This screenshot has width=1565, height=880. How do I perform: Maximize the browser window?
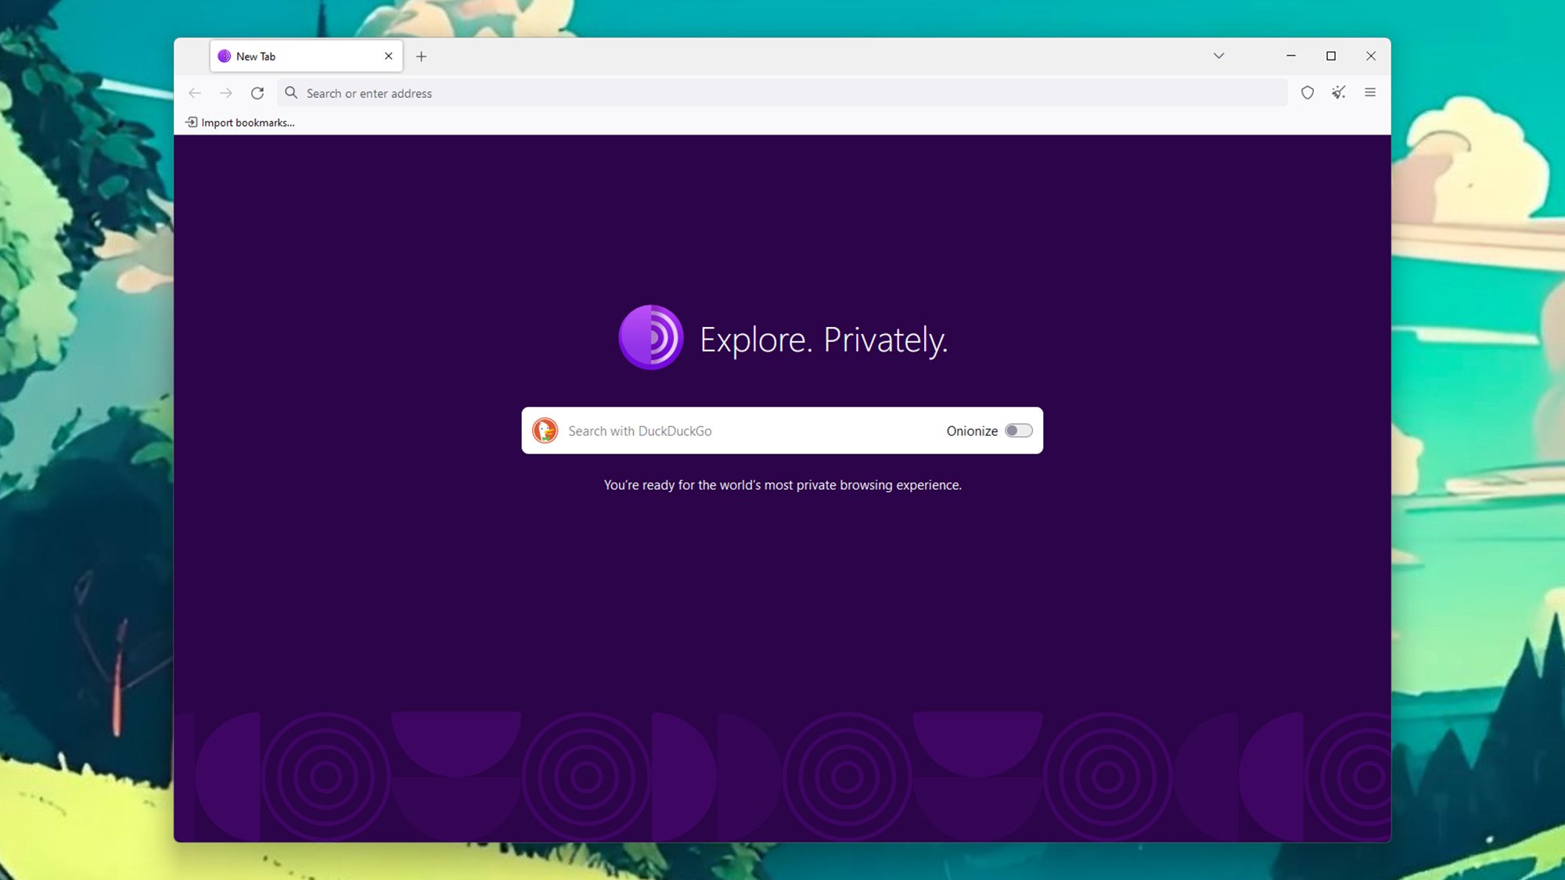tap(1330, 56)
